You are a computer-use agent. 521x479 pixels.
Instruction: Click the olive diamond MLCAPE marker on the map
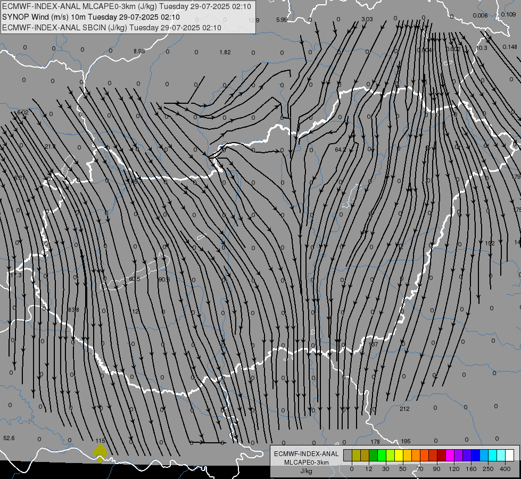[x=100, y=453]
